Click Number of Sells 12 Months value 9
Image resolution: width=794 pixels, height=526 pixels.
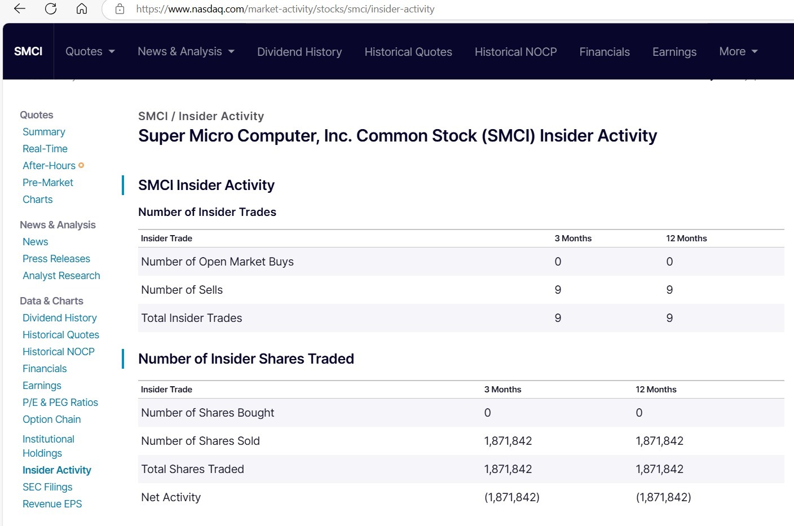[669, 290]
